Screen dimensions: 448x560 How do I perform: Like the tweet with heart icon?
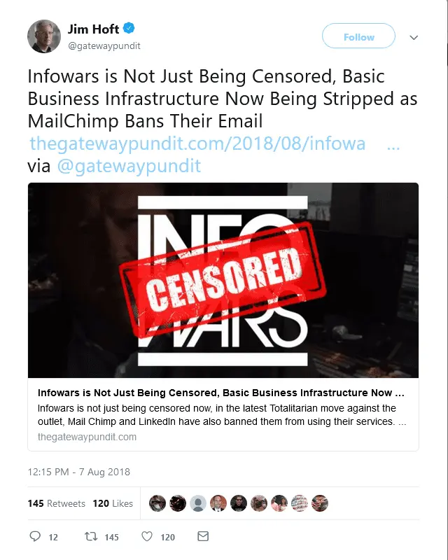tap(147, 536)
